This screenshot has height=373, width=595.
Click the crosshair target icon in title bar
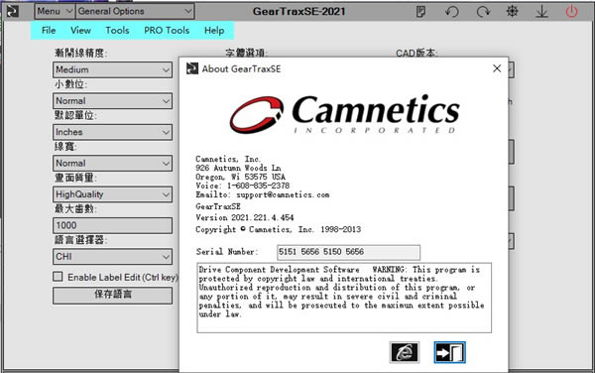[513, 11]
